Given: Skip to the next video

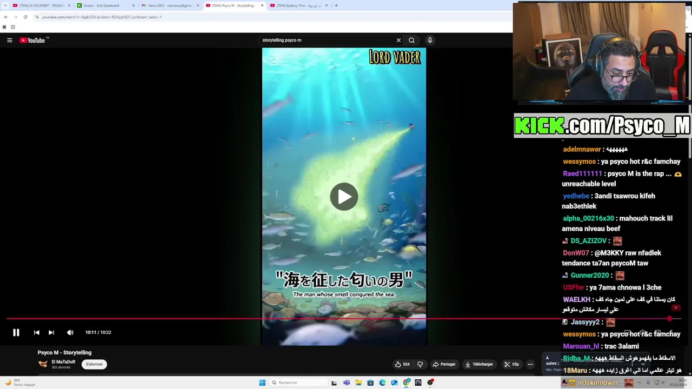Looking at the screenshot, I should (51, 332).
